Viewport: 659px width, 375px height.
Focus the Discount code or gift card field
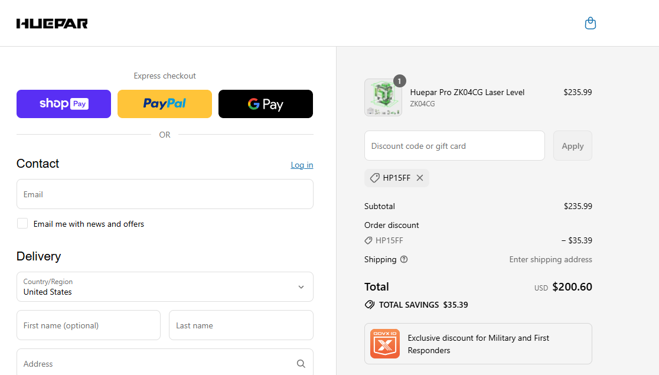[454, 146]
